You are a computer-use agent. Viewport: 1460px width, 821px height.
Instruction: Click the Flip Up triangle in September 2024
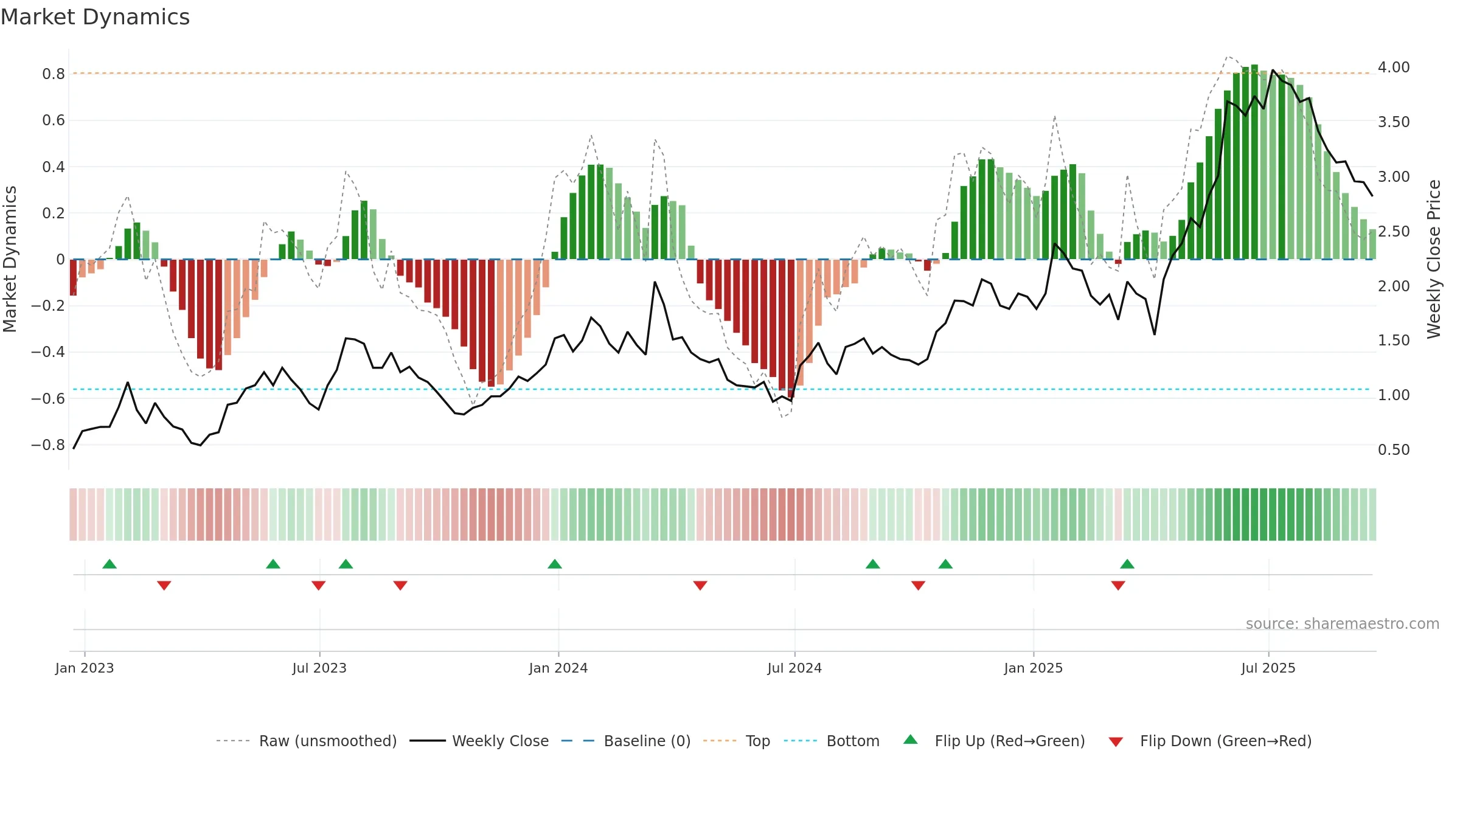coord(873,564)
